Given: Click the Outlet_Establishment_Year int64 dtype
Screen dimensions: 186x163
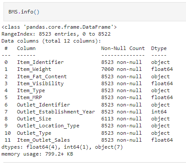Looking at the screenshot, I should pos(159,112).
